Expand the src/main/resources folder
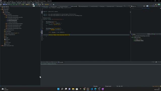Viewport: 161px width, 91px height. coord(4,30)
